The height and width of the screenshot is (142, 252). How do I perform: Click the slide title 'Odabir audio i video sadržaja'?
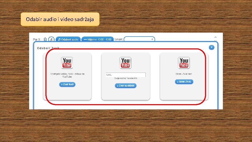click(x=60, y=19)
